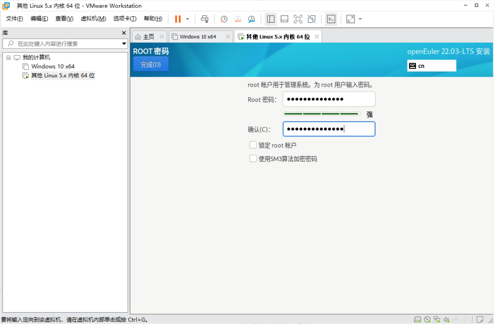Enable 锁定 root 帐户 checkbox

pyautogui.click(x=253, y=145)
